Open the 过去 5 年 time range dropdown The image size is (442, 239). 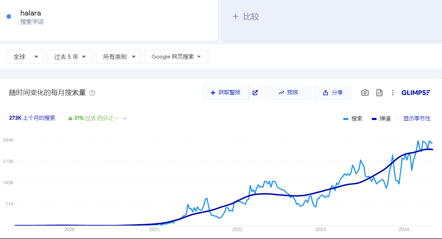coord(70,57)
